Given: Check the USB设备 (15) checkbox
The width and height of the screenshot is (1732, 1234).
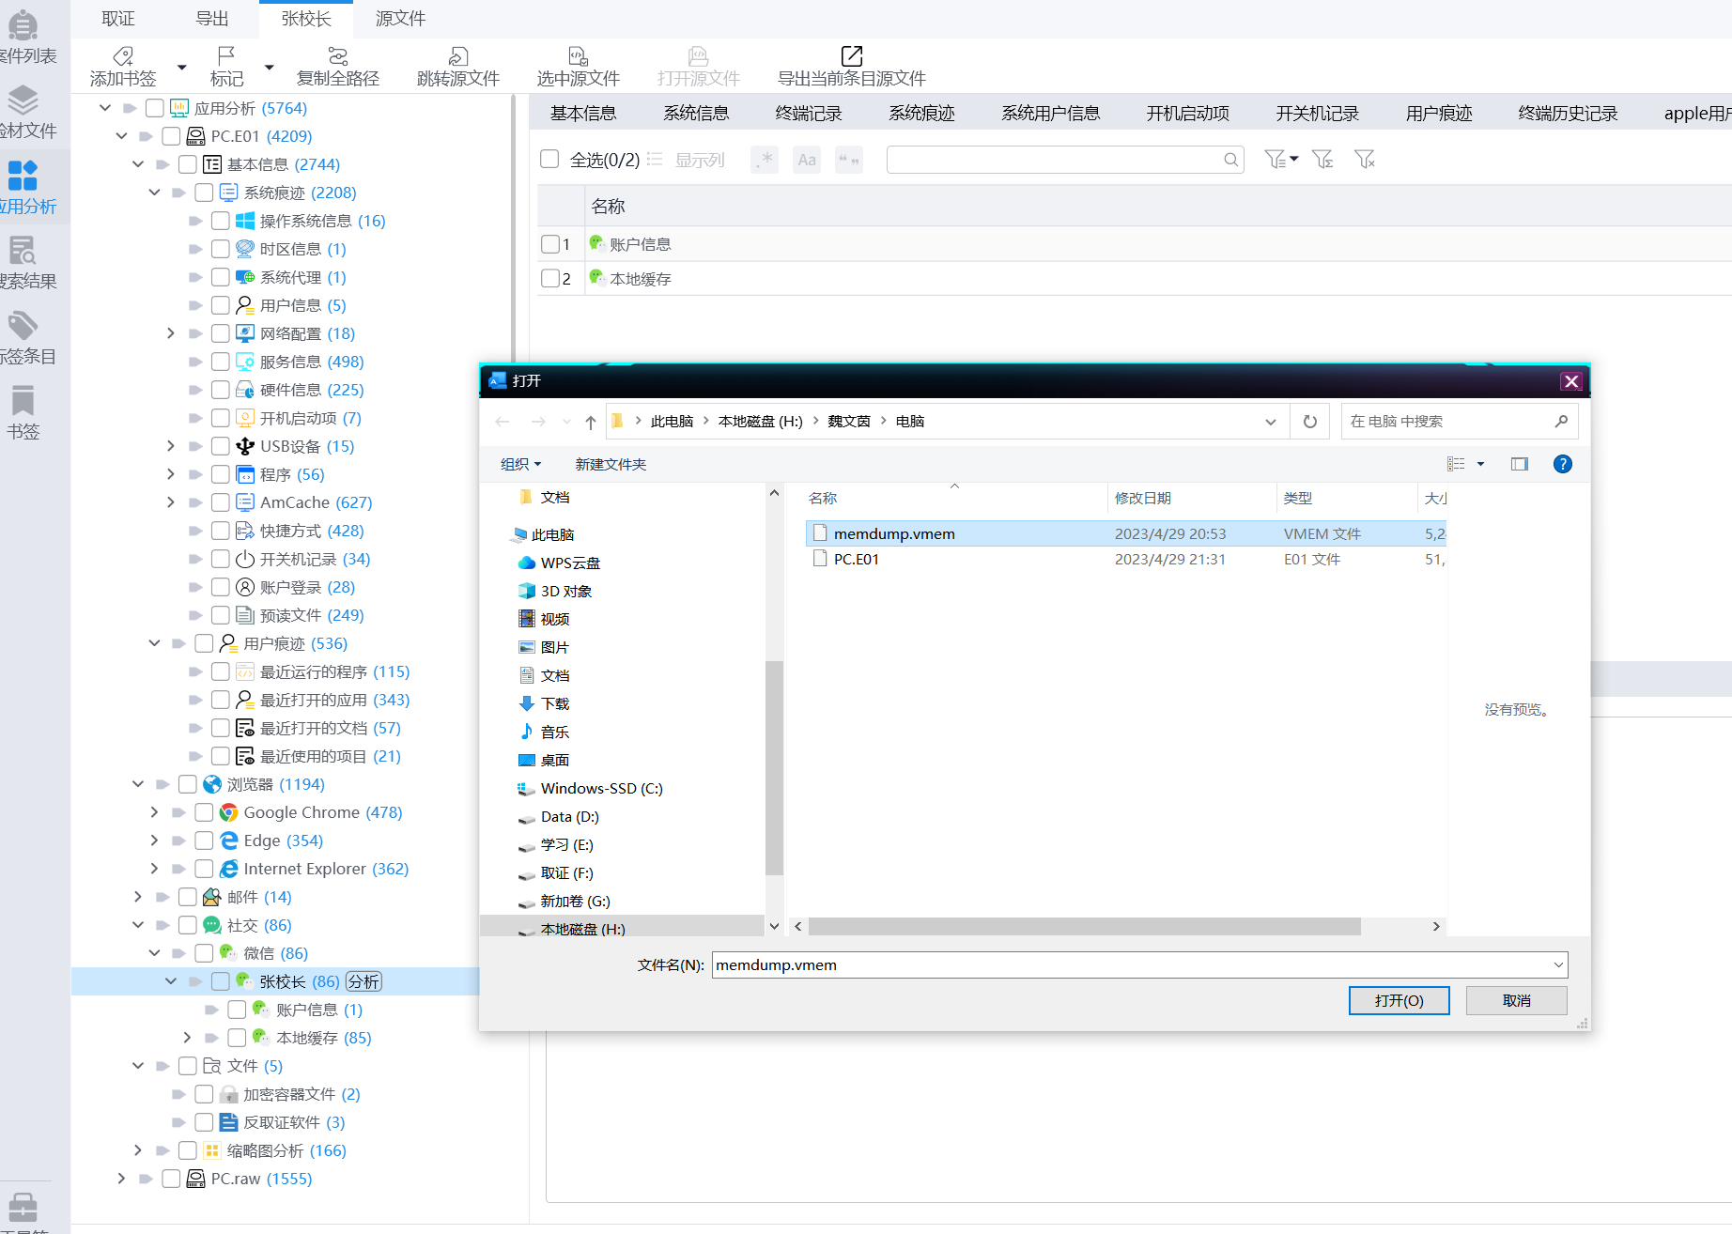Looking at the screenshot, I should point(221,446).
